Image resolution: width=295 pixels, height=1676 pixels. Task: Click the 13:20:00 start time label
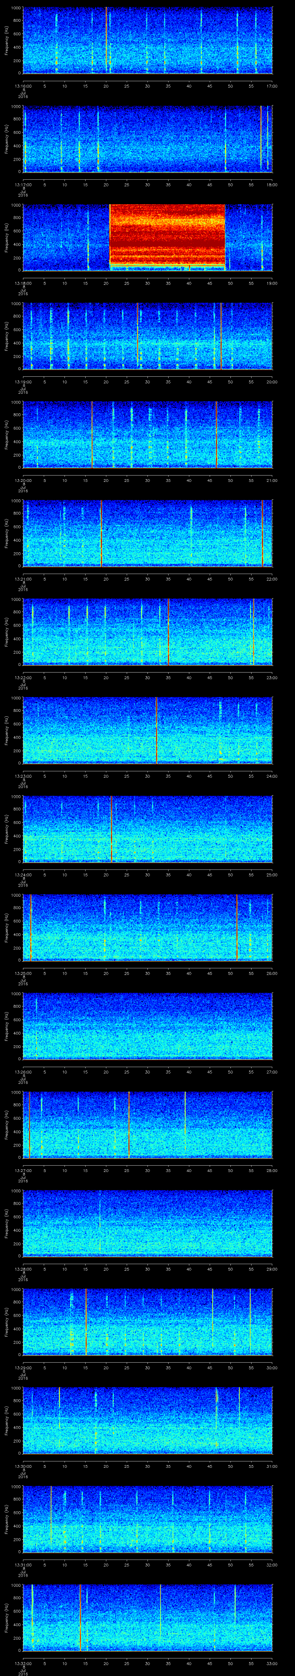click(23, 480)
